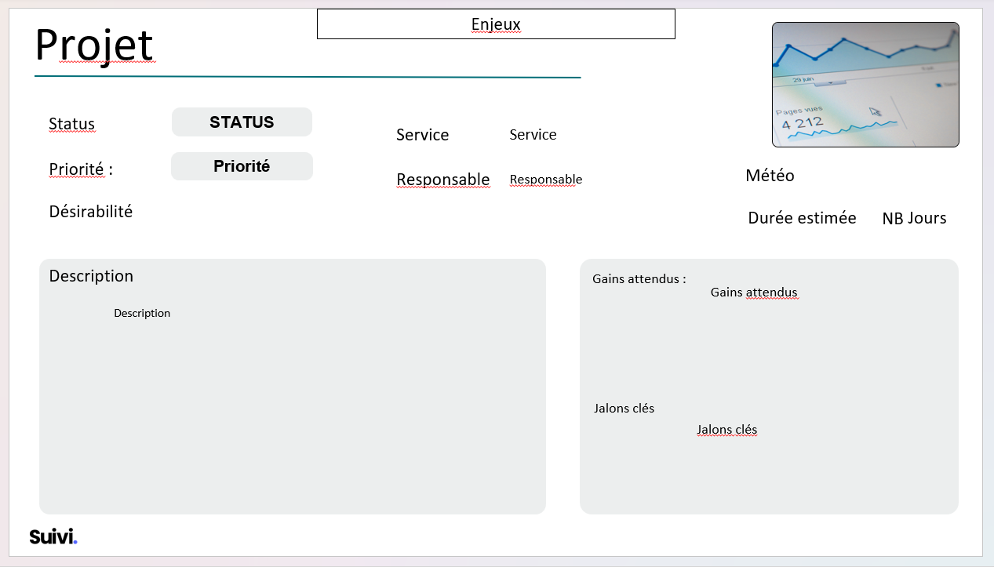Image resolution: width=994 pixels, height=567 pixels.
Task: Click the underlined Gains attendus placeholder
Action: point(753,293)
